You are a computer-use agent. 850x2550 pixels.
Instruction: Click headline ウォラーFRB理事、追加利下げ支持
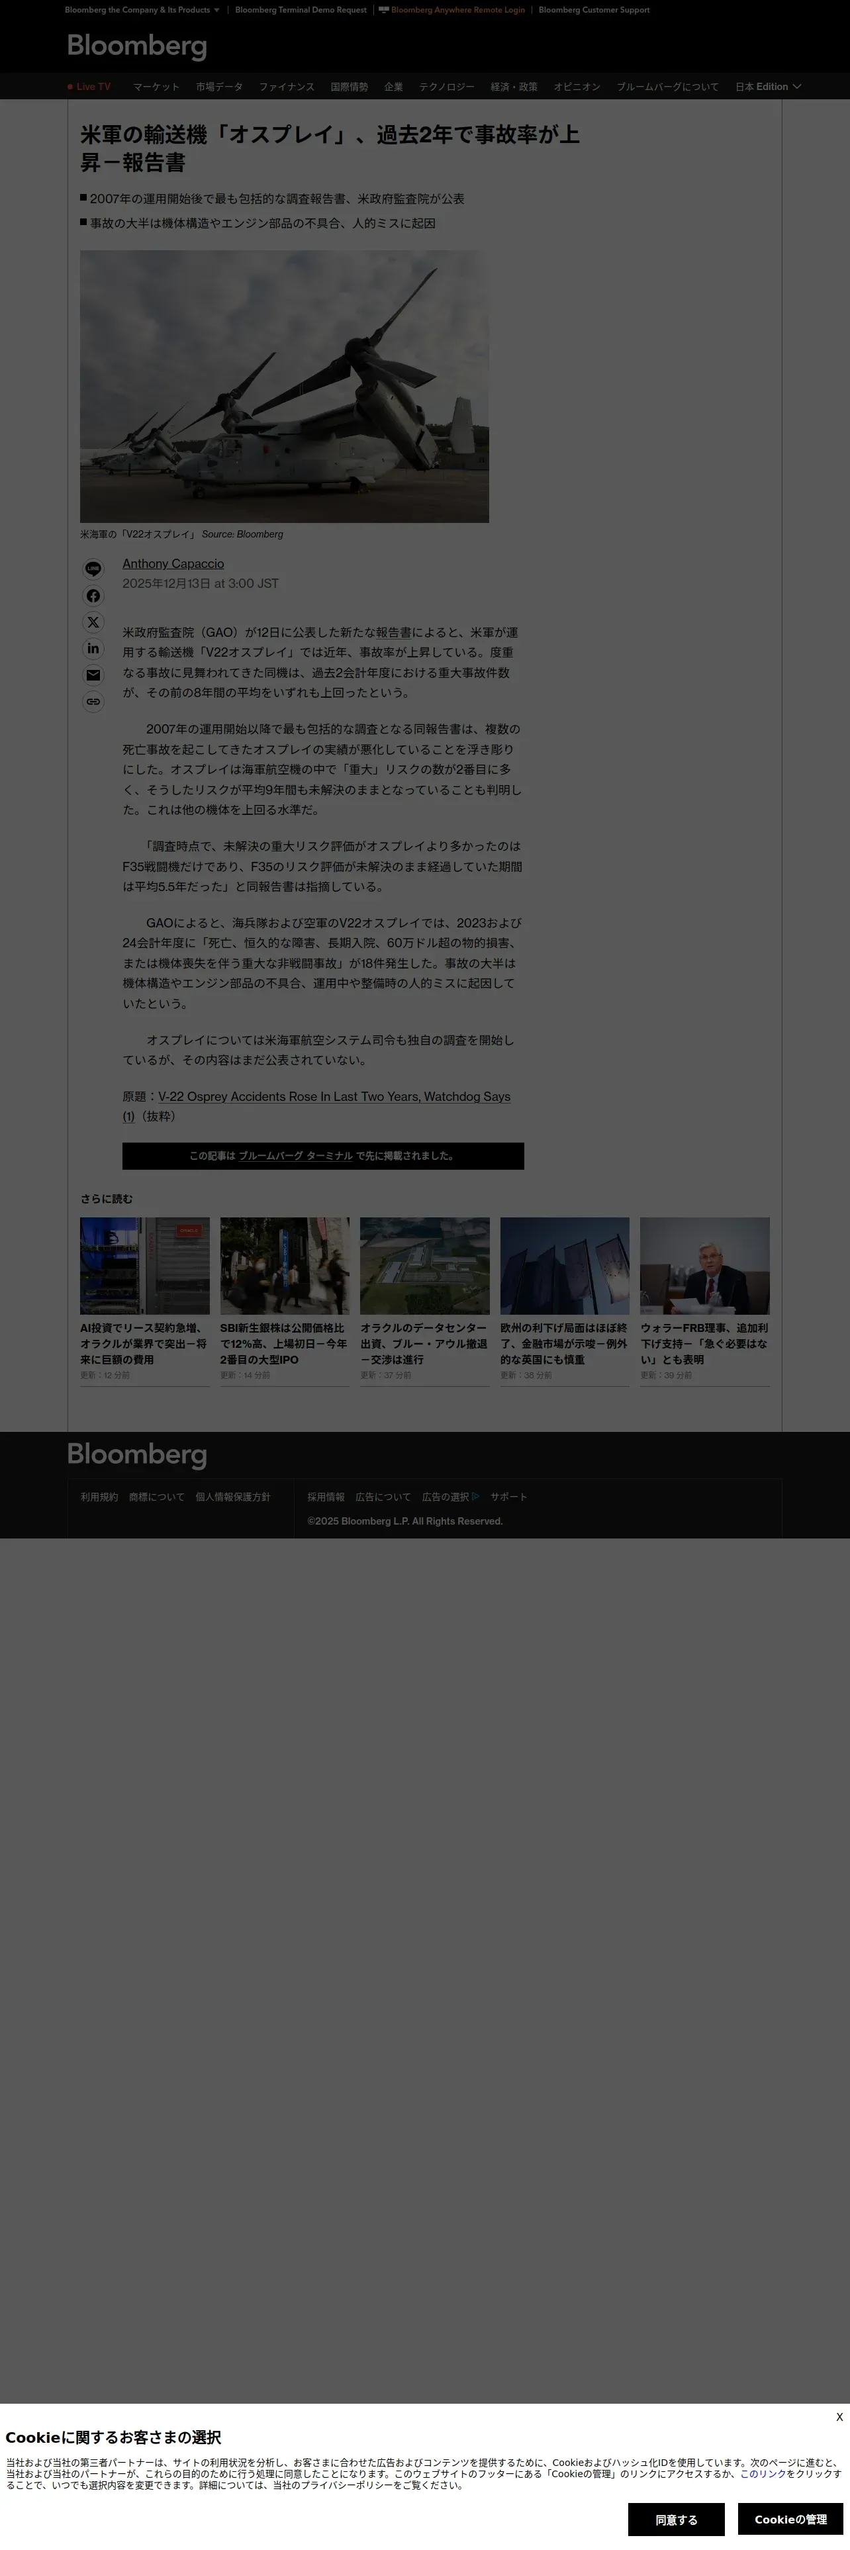coord(704,1345)
